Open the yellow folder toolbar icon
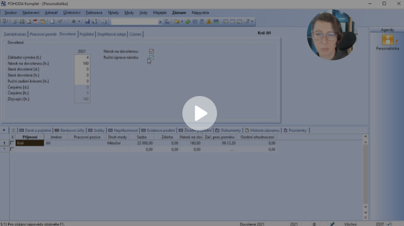Screen dimensions: 404x226 (x=177, y=22)
